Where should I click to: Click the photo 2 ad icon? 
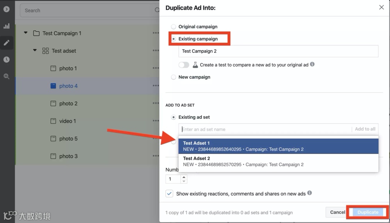[53, 104]
